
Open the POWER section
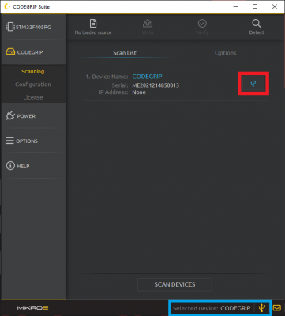[33, 116]
